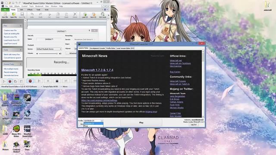Click the playback Volume slider in recording dialog
The width and height of the screenshot is (276, 155).
click(x=48, y=53)
